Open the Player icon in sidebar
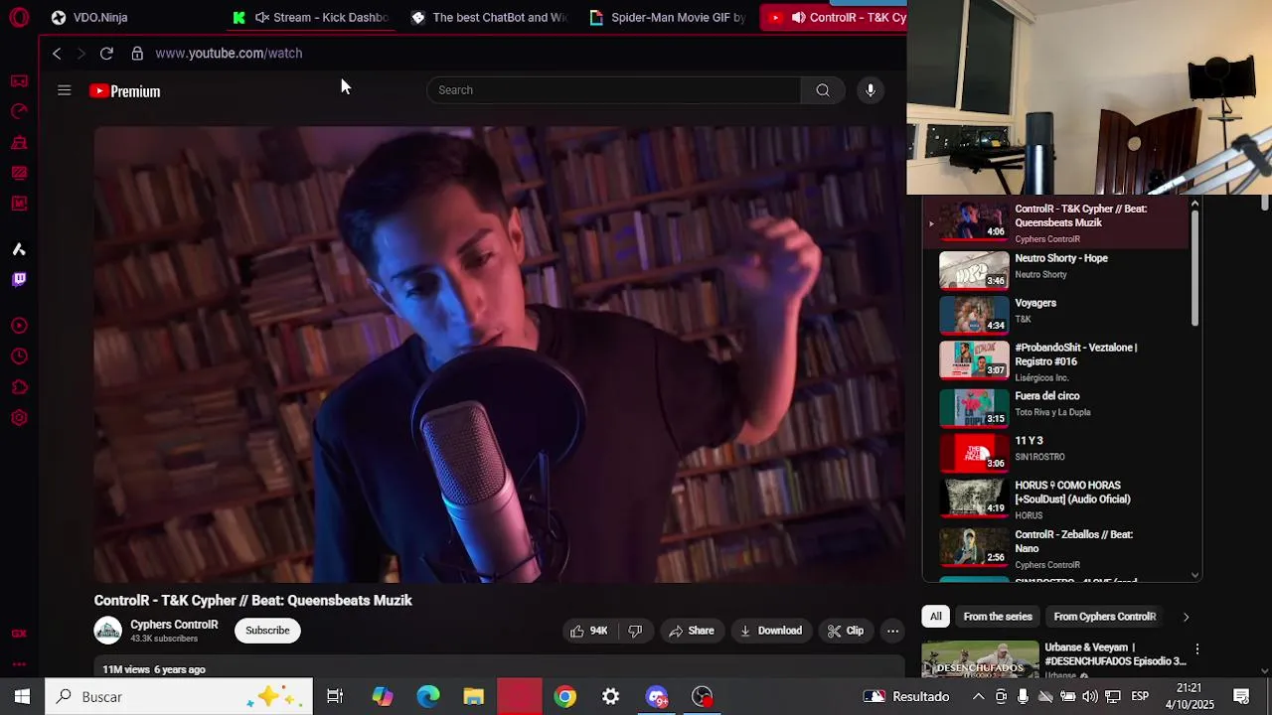This screenshot has height=715, width=1272. pyautogui.click(x=19, y=326)
